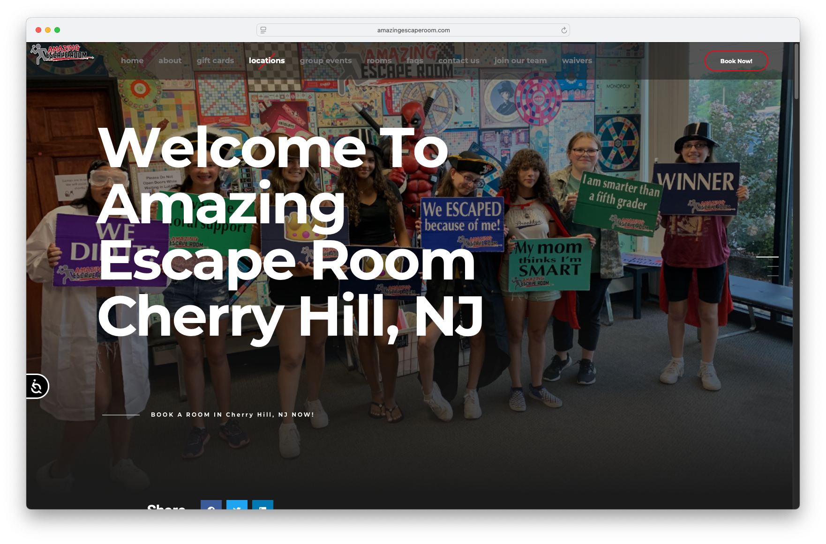The height and width of the screenshot is (544, 826).
Task: Go to the gift cards page
Action: (x=215, y=61)
